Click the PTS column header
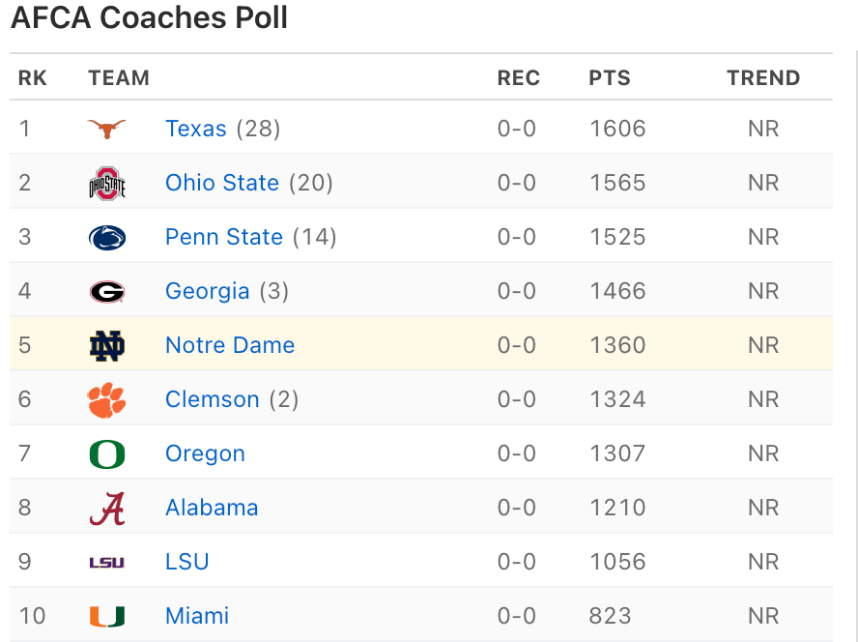This screenshot has height=642, width=858. click(610, 78)
